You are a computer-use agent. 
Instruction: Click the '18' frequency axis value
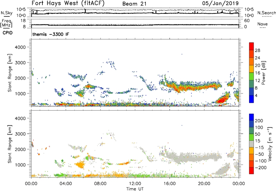23,21
